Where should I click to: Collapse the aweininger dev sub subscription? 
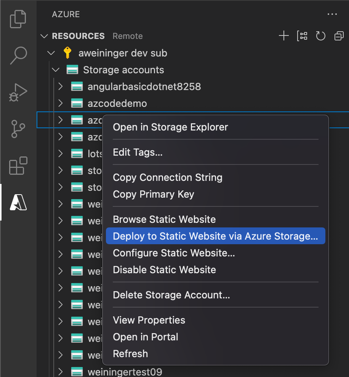click(51, 53)
